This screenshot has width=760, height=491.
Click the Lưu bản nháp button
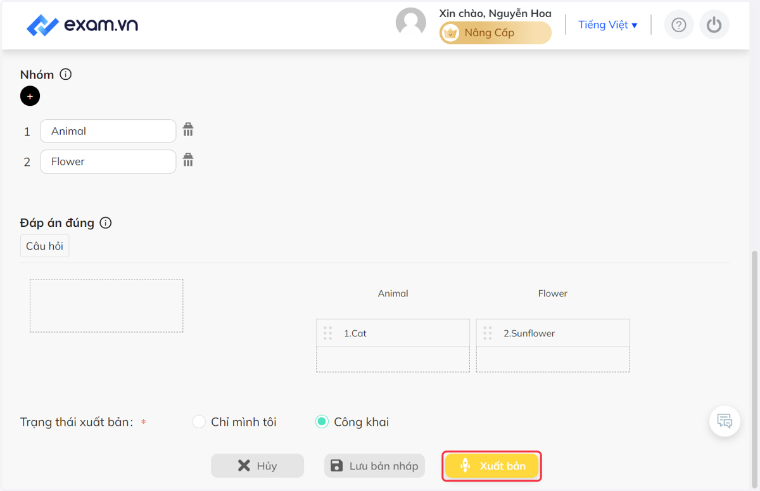pyautogui.click(x=375, y=466)
